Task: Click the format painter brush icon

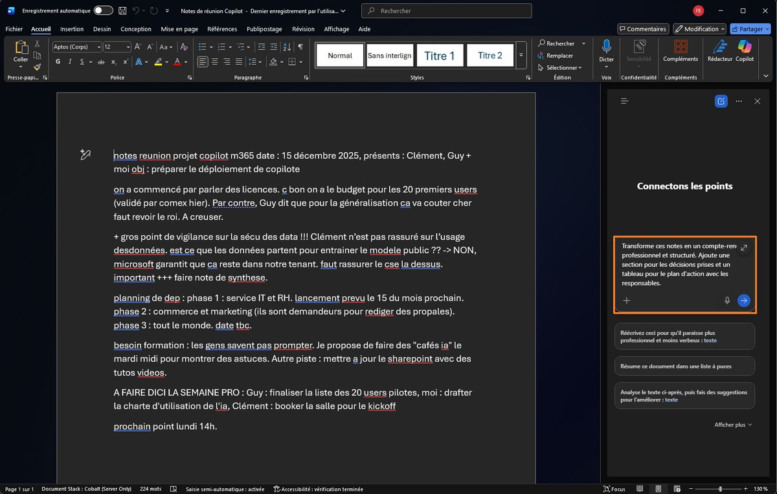Action: (38, 66)
